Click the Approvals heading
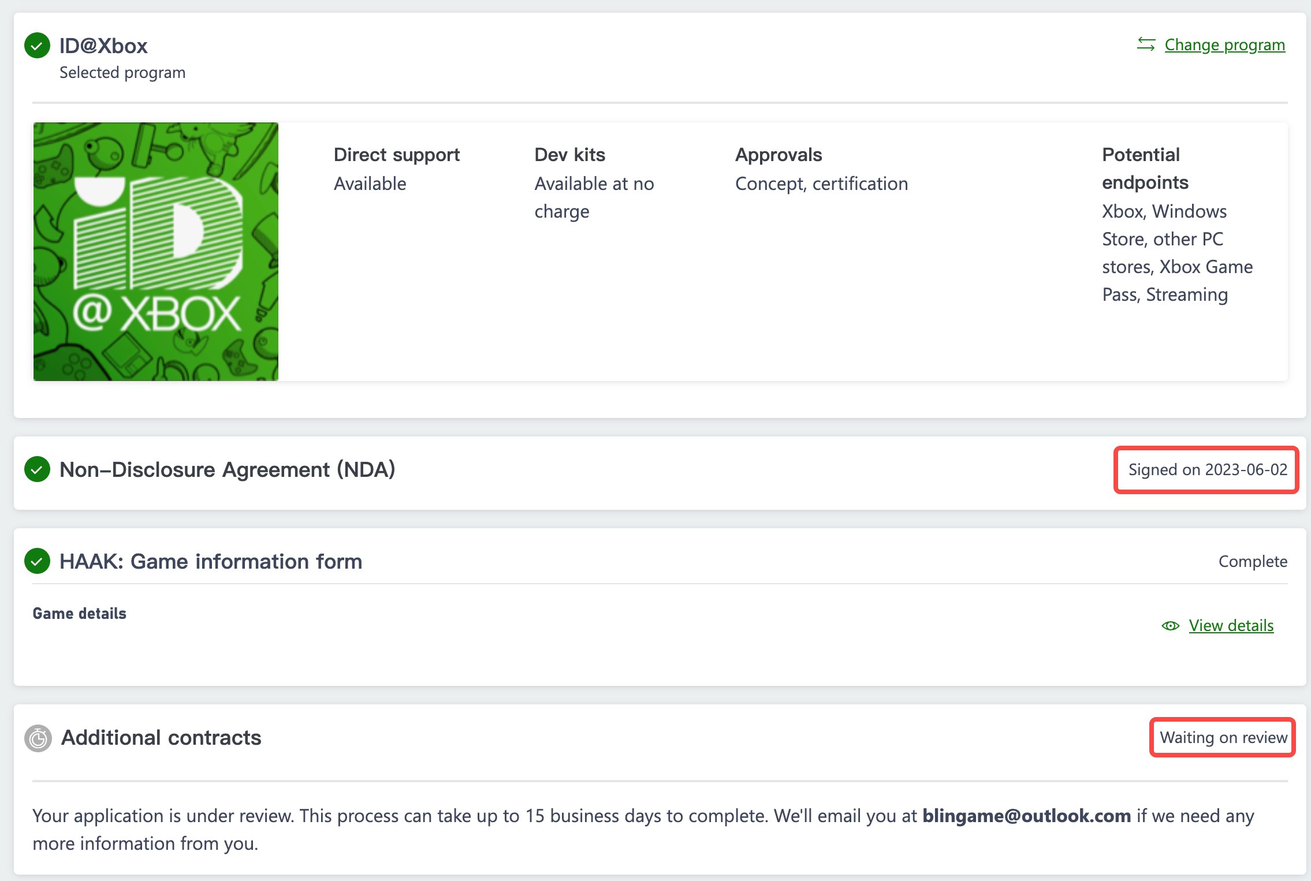The image size is (1311, 881). point(778,155)
